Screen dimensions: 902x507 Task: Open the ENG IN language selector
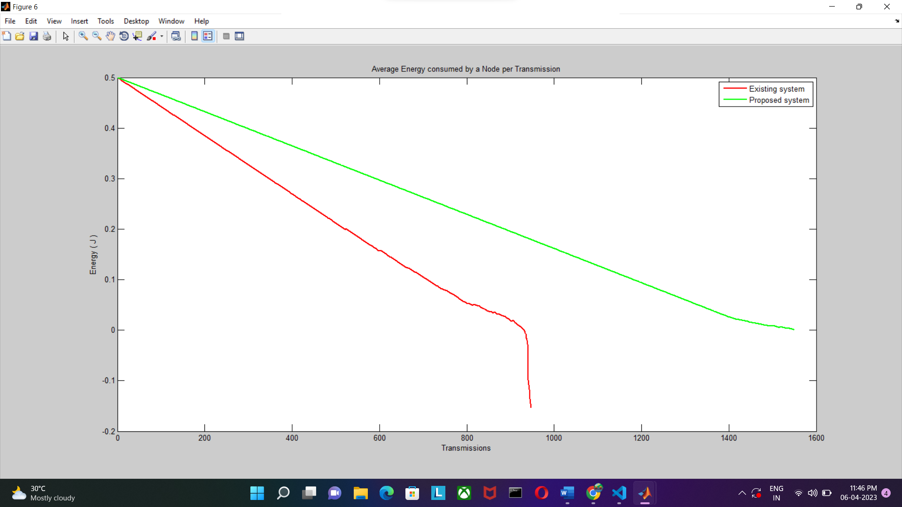777,493
